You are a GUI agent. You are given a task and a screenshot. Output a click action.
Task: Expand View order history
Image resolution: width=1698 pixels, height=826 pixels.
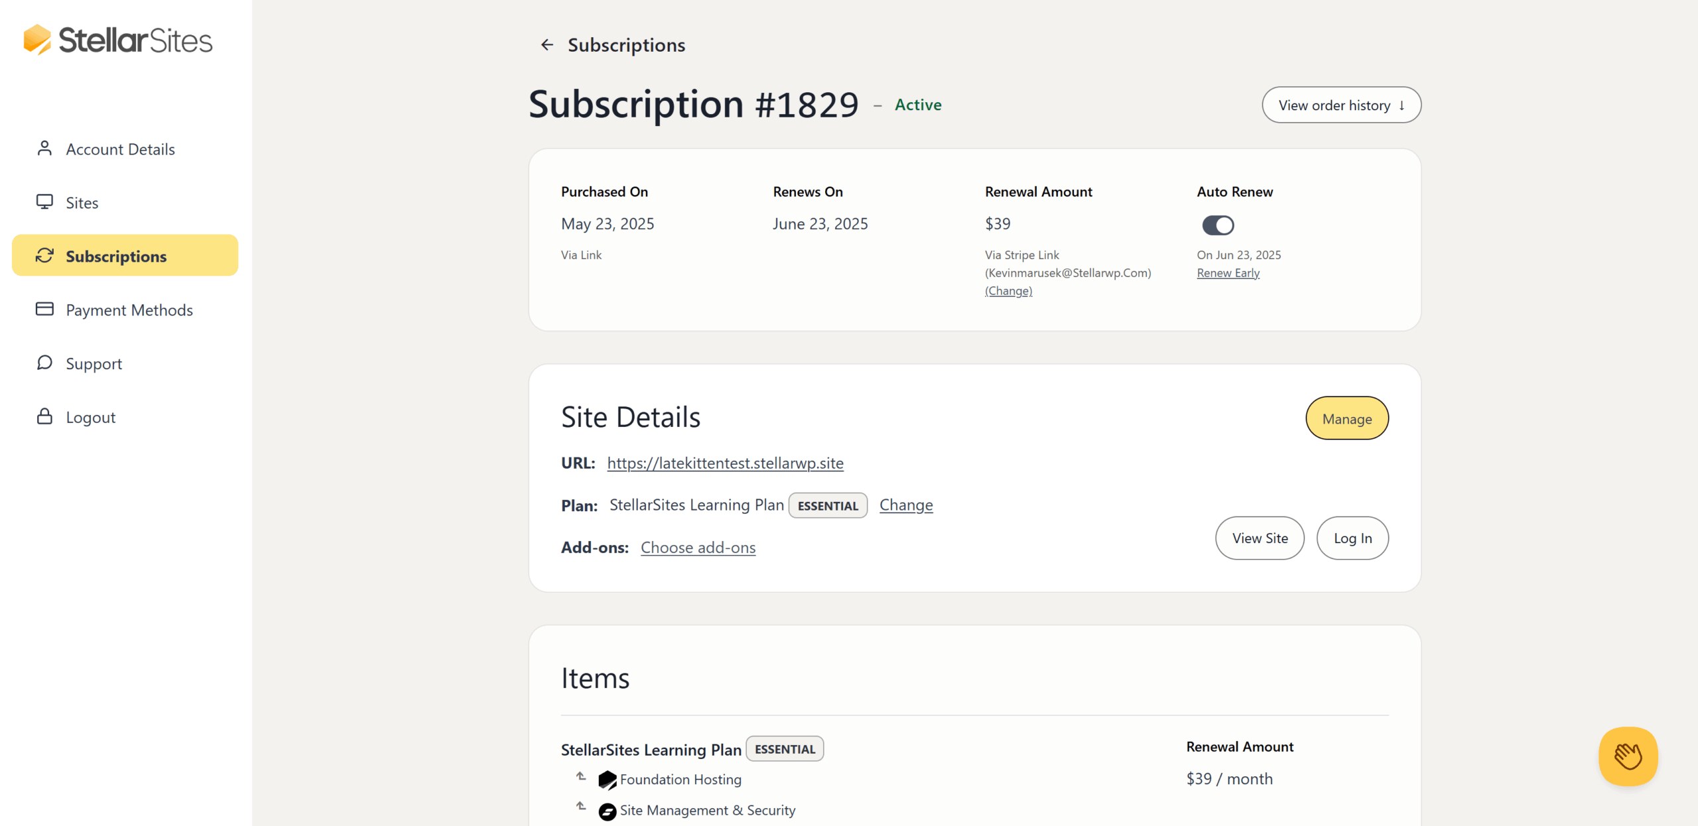[1341, 105]
